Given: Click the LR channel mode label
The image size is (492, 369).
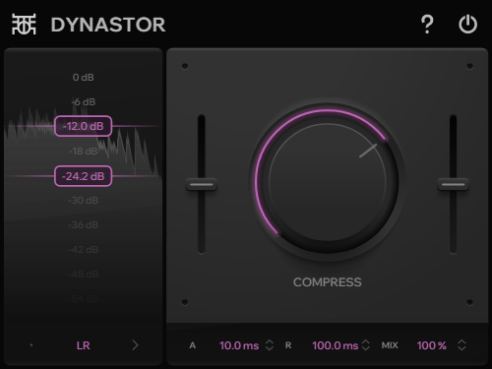Looking at the screenshot, I should click(x=84, y=345).
